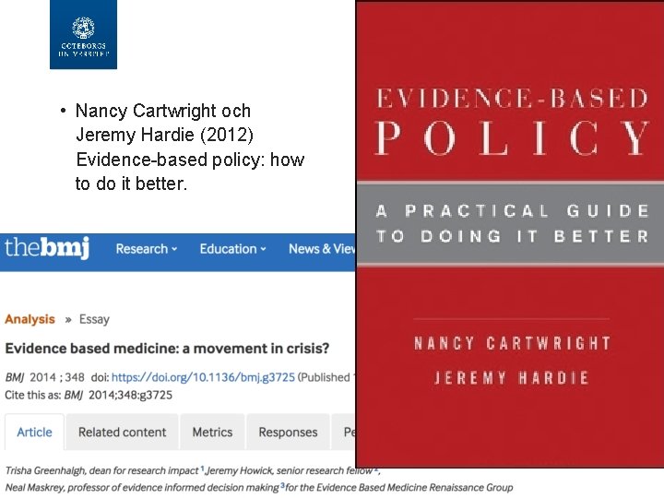Expand the Education menu dropdown
Screen dimensions: 664x498
point(233,249)
